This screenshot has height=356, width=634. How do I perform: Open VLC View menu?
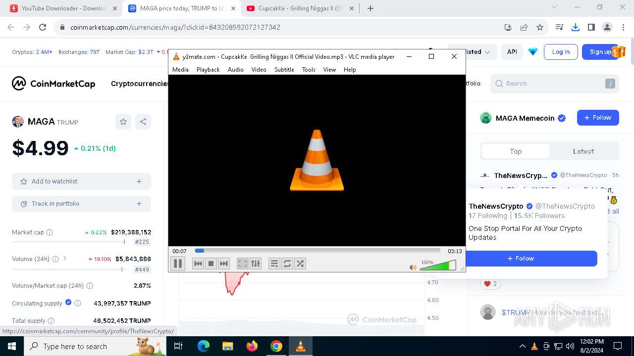(329, 70)
